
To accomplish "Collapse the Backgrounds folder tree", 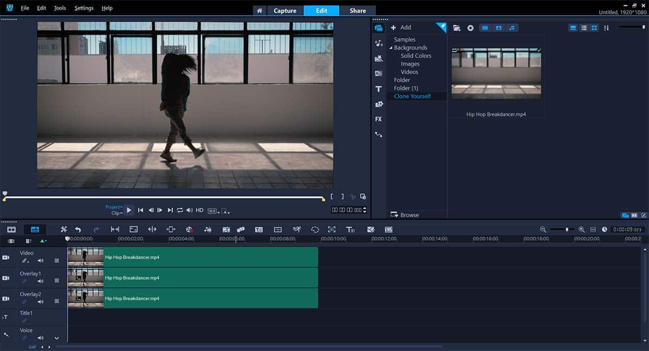I will click(390, 48).
